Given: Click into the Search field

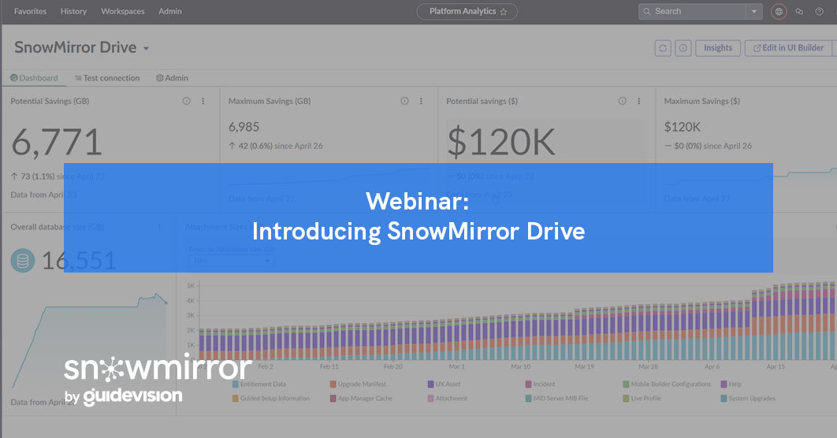Looking at the screenshot, I should (x=692, y=11).
